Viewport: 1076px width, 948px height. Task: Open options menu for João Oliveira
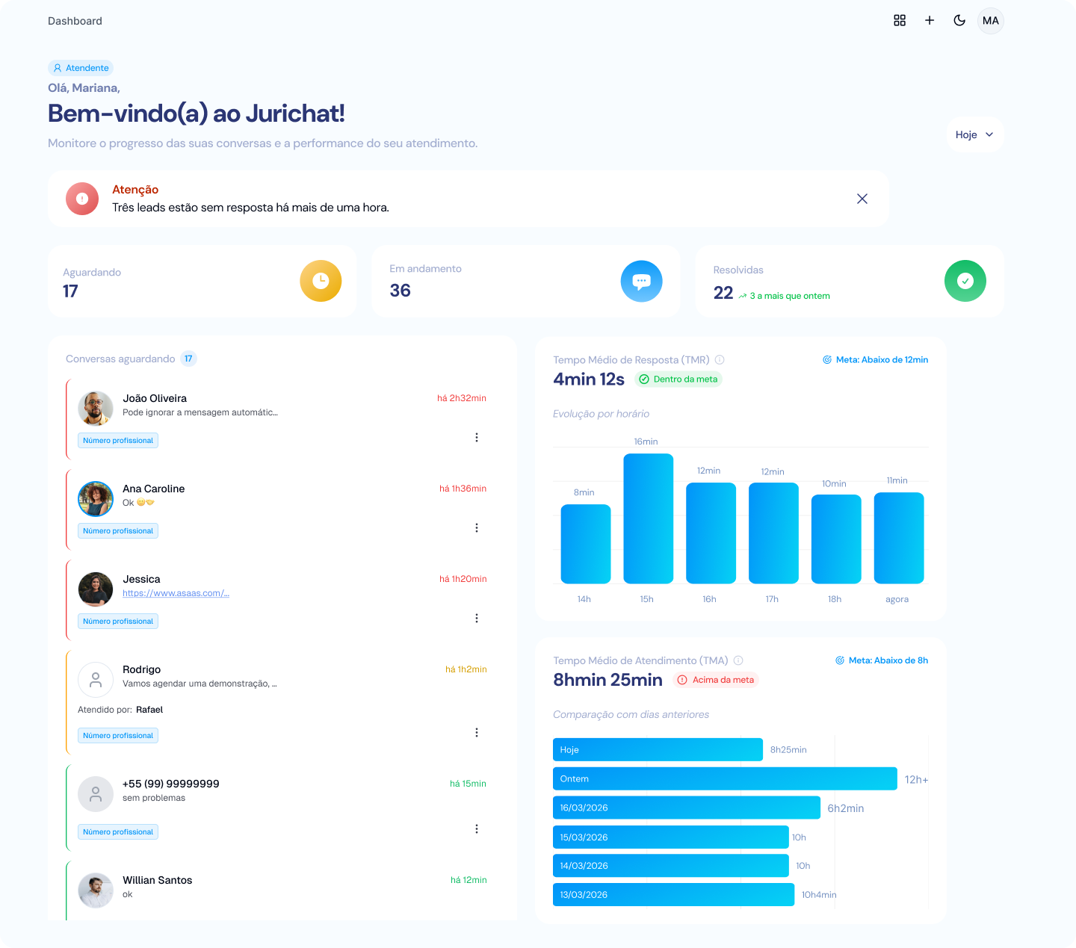[477, 438]
